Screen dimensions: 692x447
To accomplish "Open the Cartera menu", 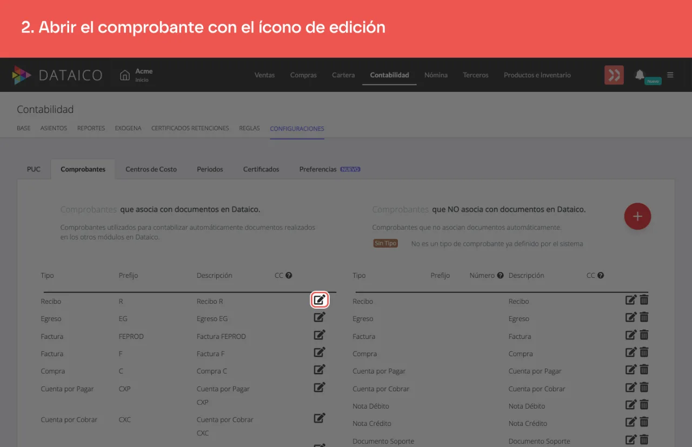I will [343, 75].
